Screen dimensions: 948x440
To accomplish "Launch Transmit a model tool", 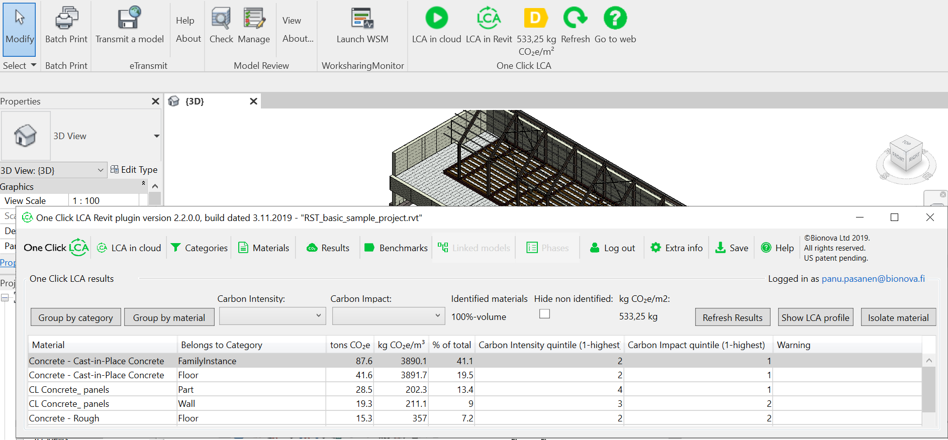I will (130, 25).
